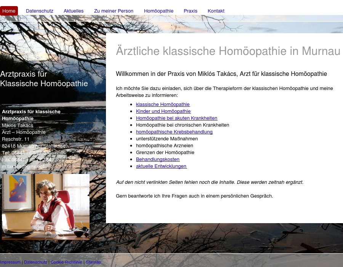Open the Praxis menu item

pos(191,11)
